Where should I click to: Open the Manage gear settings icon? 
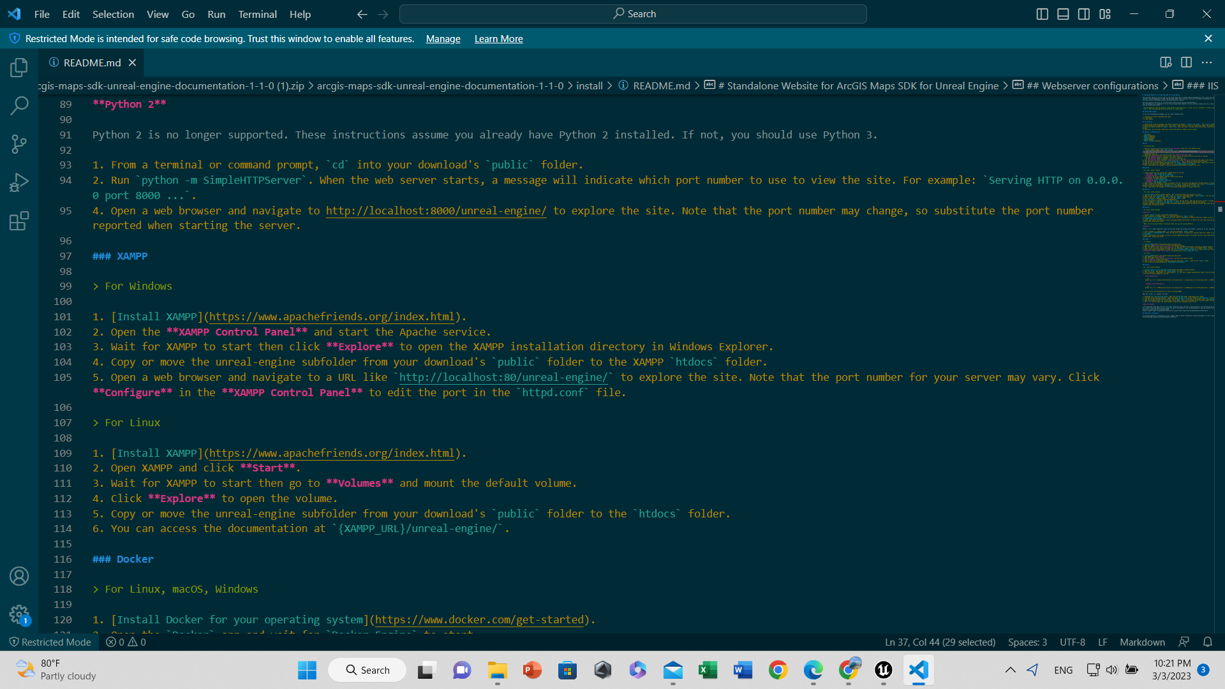pyautogui.click(x=19, y=614)
